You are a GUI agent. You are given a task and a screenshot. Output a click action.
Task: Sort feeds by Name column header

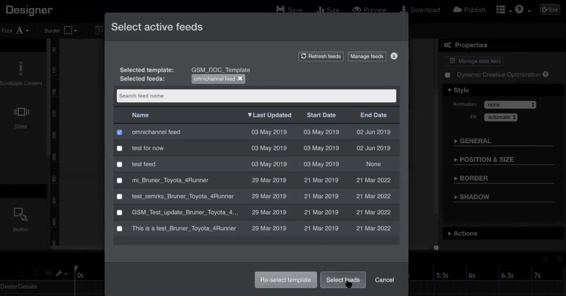coord(140,115)
